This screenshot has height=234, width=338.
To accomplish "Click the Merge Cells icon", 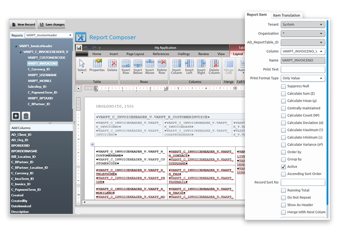I will [228, 67].
